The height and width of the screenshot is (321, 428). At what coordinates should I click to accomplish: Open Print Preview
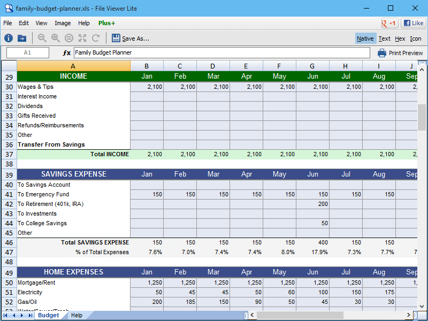click(x=400, y=53)
